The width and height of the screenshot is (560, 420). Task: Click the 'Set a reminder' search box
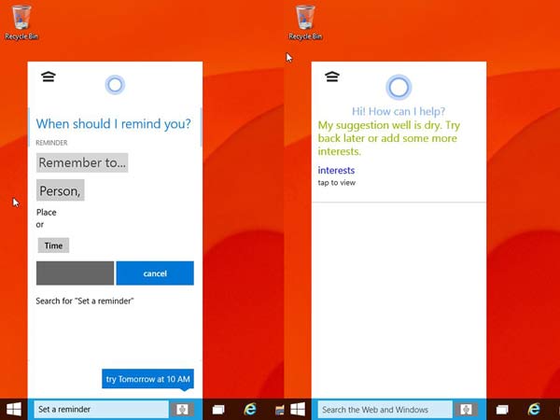click(x=102, y=410)
